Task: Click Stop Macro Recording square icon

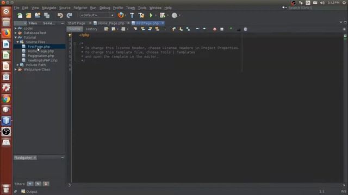Action: point(222,29)
